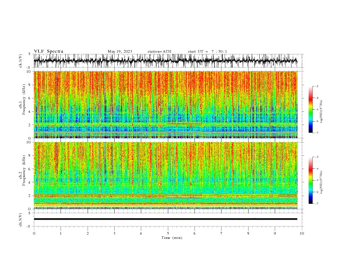Click the ch.2 spectrogram color bar
340x262 pixels.
coord(310,180)
